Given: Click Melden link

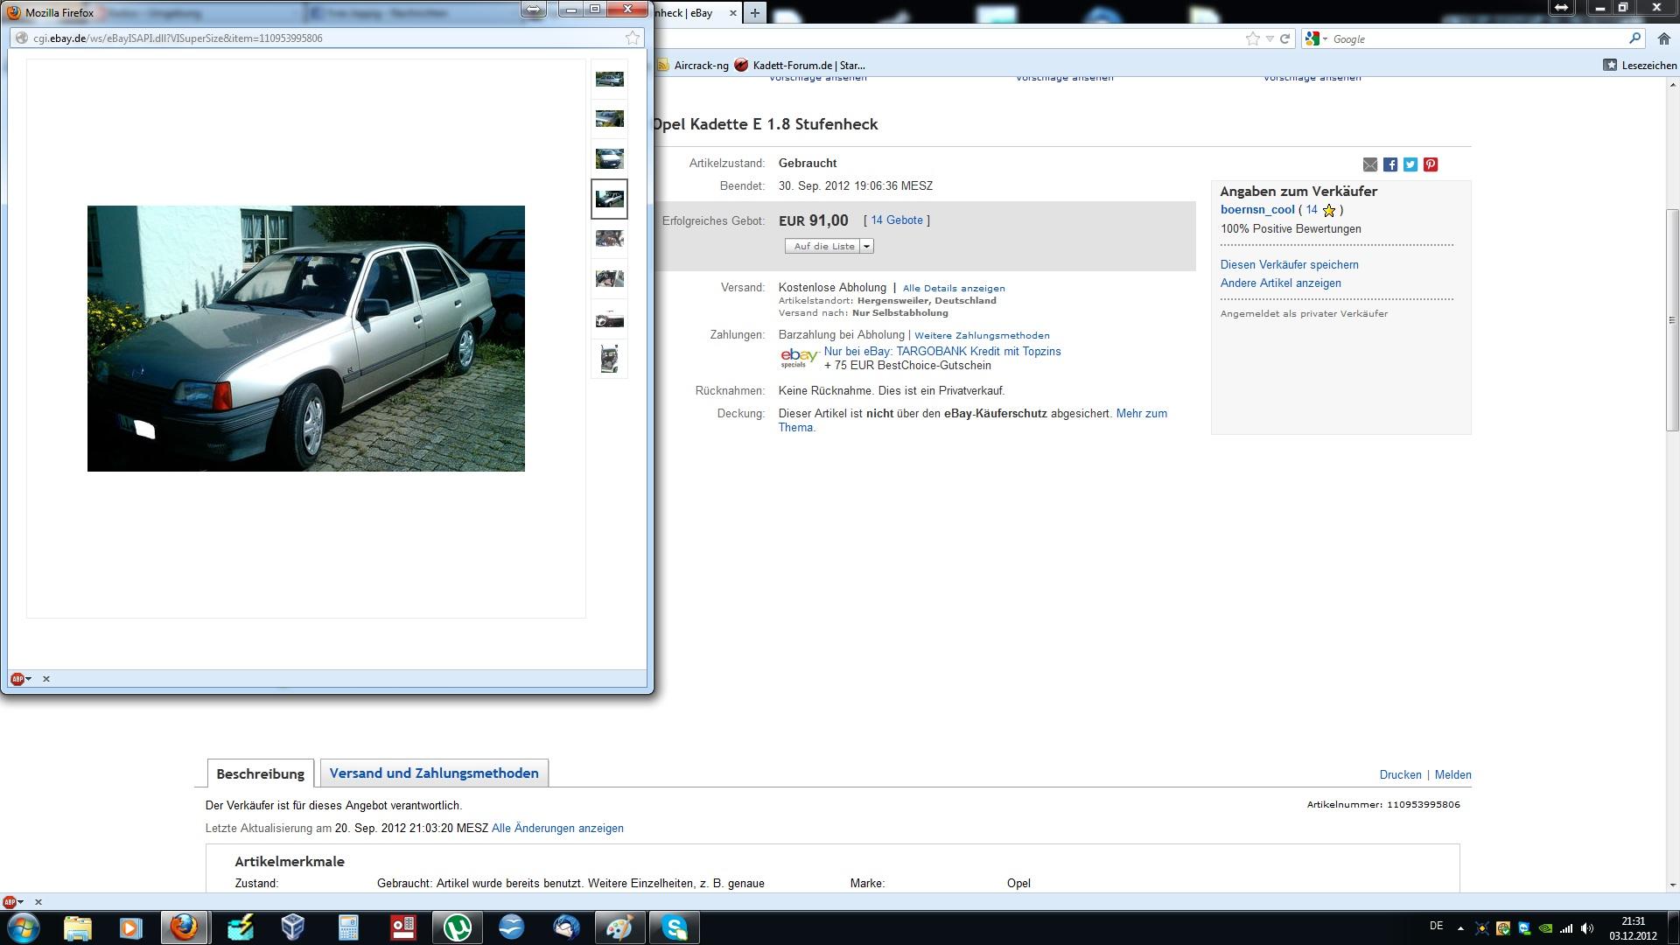Looking at the screenshot, I should (1452, 775).
